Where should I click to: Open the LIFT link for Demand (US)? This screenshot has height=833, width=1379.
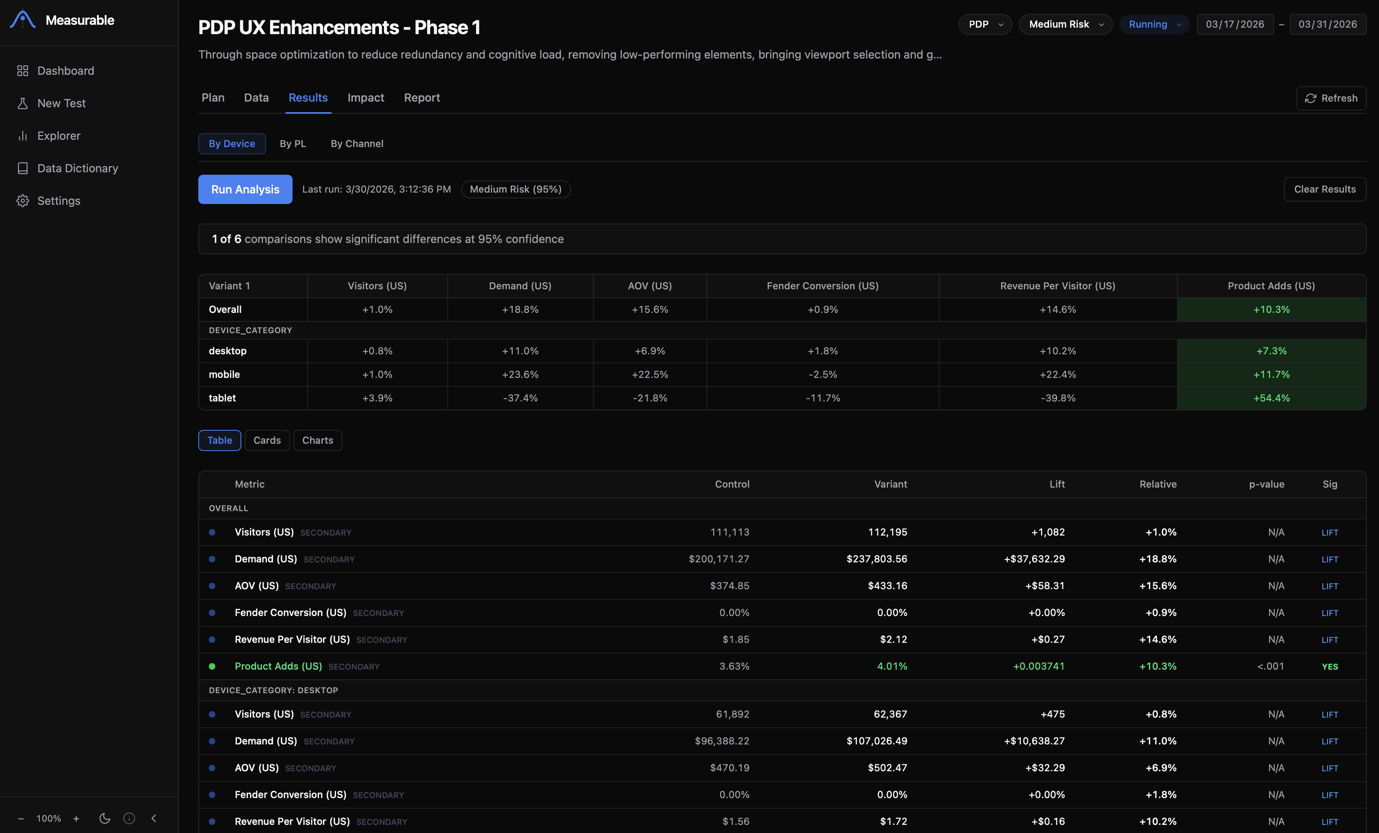(x=1330, y=559)
